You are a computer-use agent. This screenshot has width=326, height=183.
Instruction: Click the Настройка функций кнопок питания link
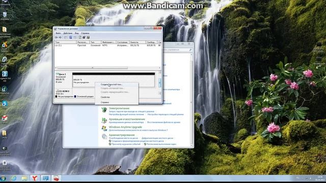126,114
